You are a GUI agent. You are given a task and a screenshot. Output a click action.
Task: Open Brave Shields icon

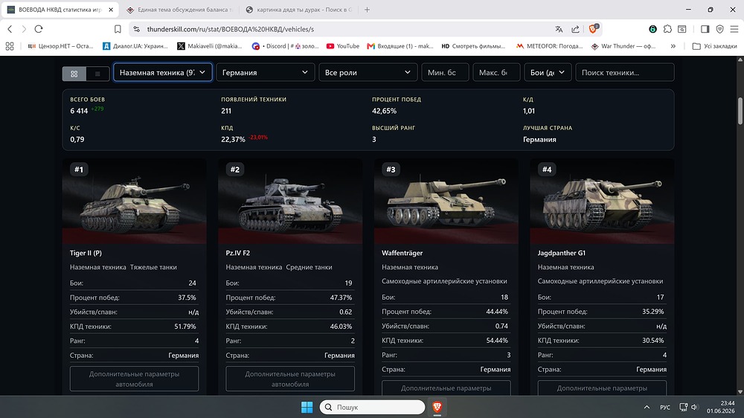click(593, 28)
